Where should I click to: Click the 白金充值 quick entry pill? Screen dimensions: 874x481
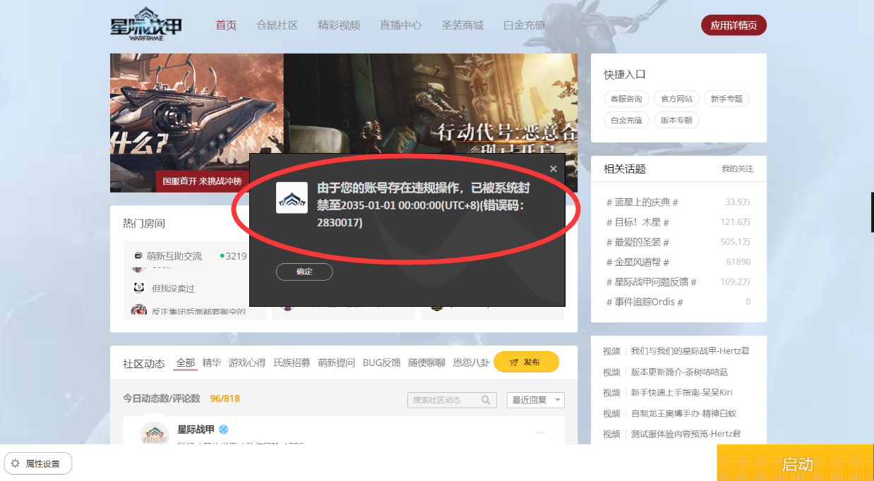pos(626,120)
